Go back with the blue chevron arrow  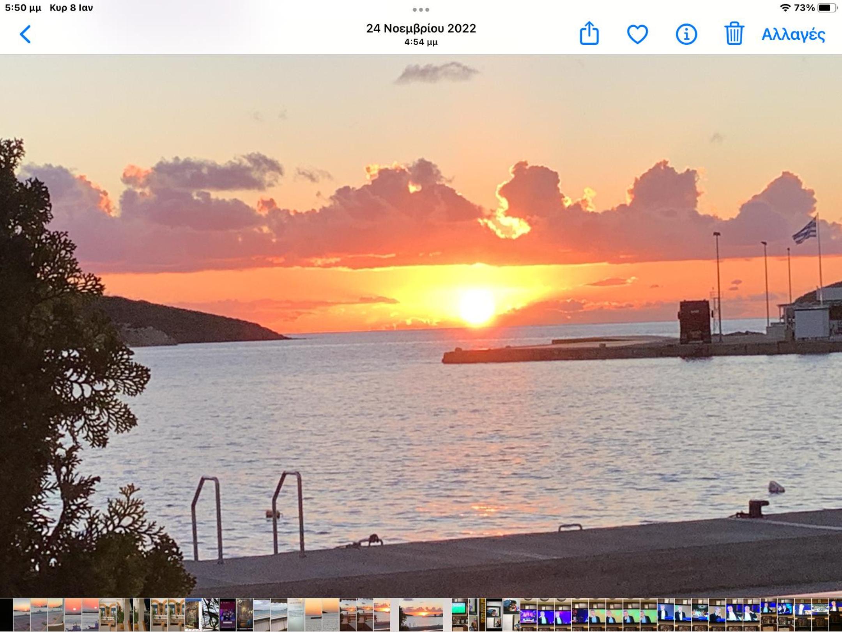pyautogui.click(x=25, y=34)
